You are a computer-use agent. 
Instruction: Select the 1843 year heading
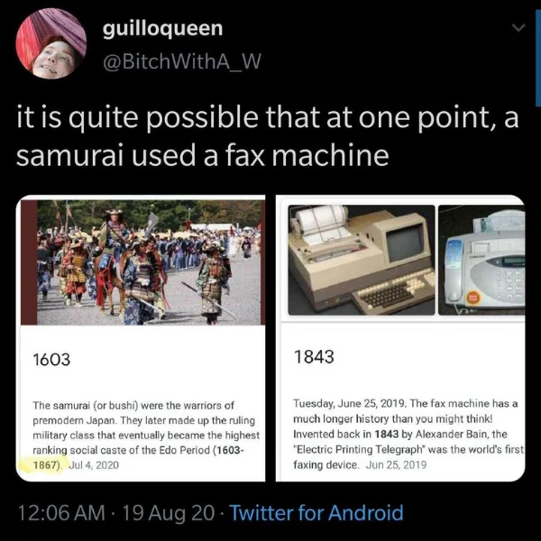[314, 356]
